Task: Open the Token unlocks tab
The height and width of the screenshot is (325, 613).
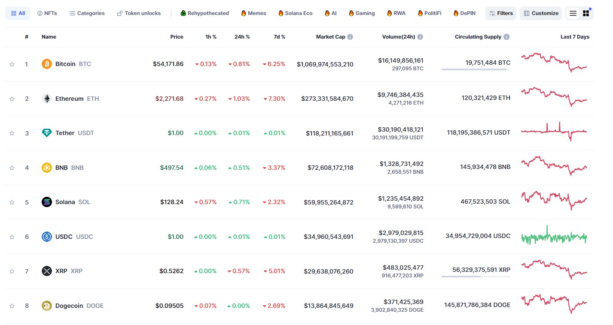Action: (139, 13)
